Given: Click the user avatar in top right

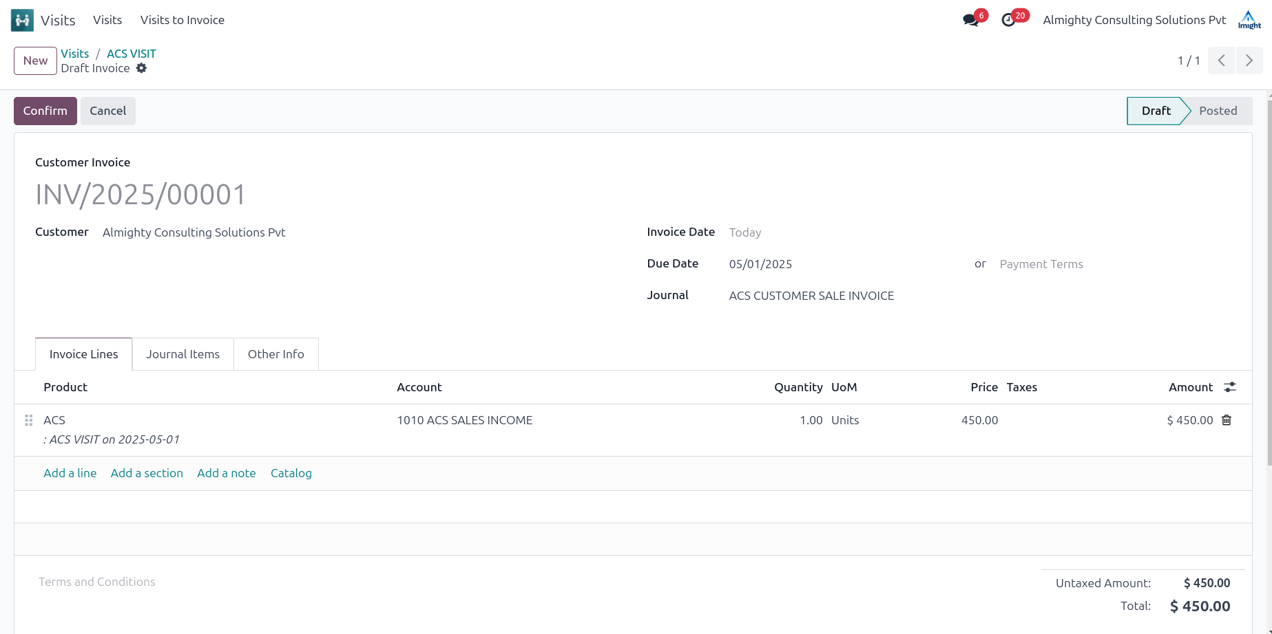Looking at the screenshot, I should click(1249, 20).
